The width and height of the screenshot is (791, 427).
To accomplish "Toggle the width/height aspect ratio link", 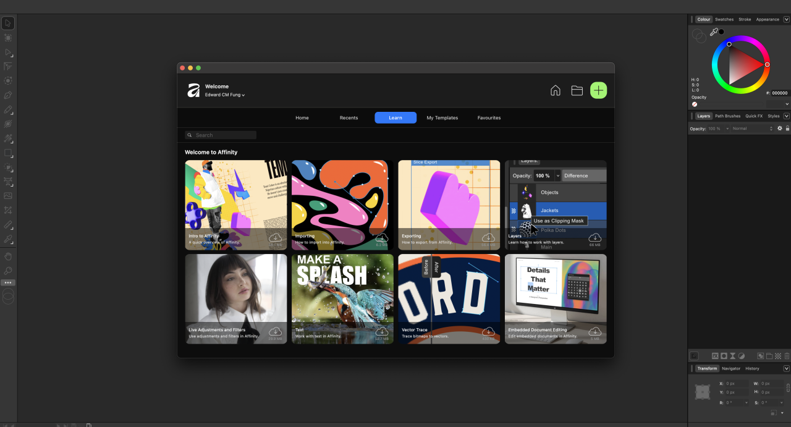I will click(x=787, y=388).
